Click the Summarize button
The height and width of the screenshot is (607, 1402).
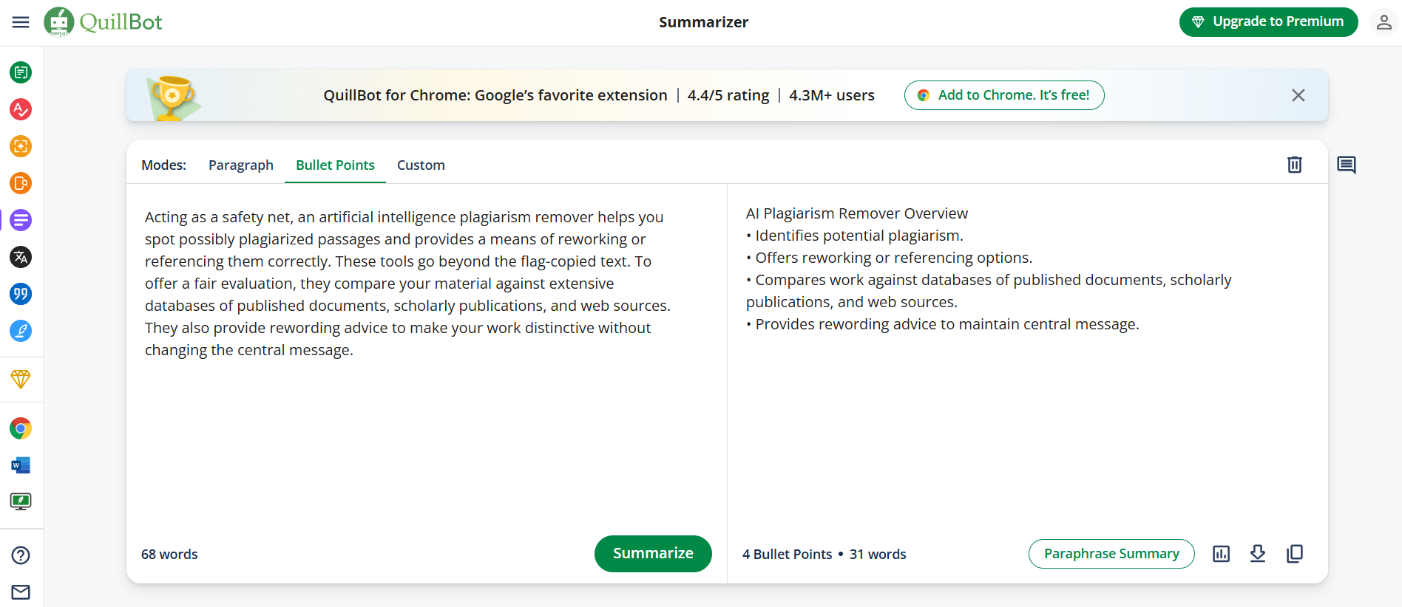point(653,554)
